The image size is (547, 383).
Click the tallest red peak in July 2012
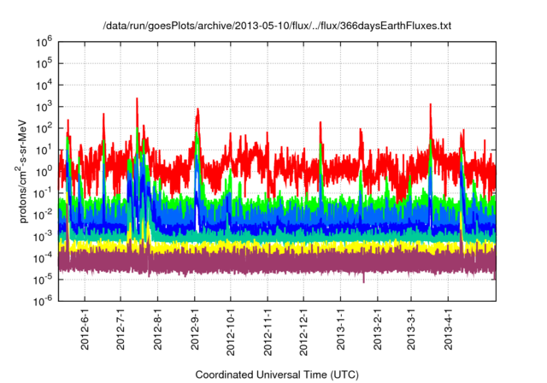click(137, 99)
